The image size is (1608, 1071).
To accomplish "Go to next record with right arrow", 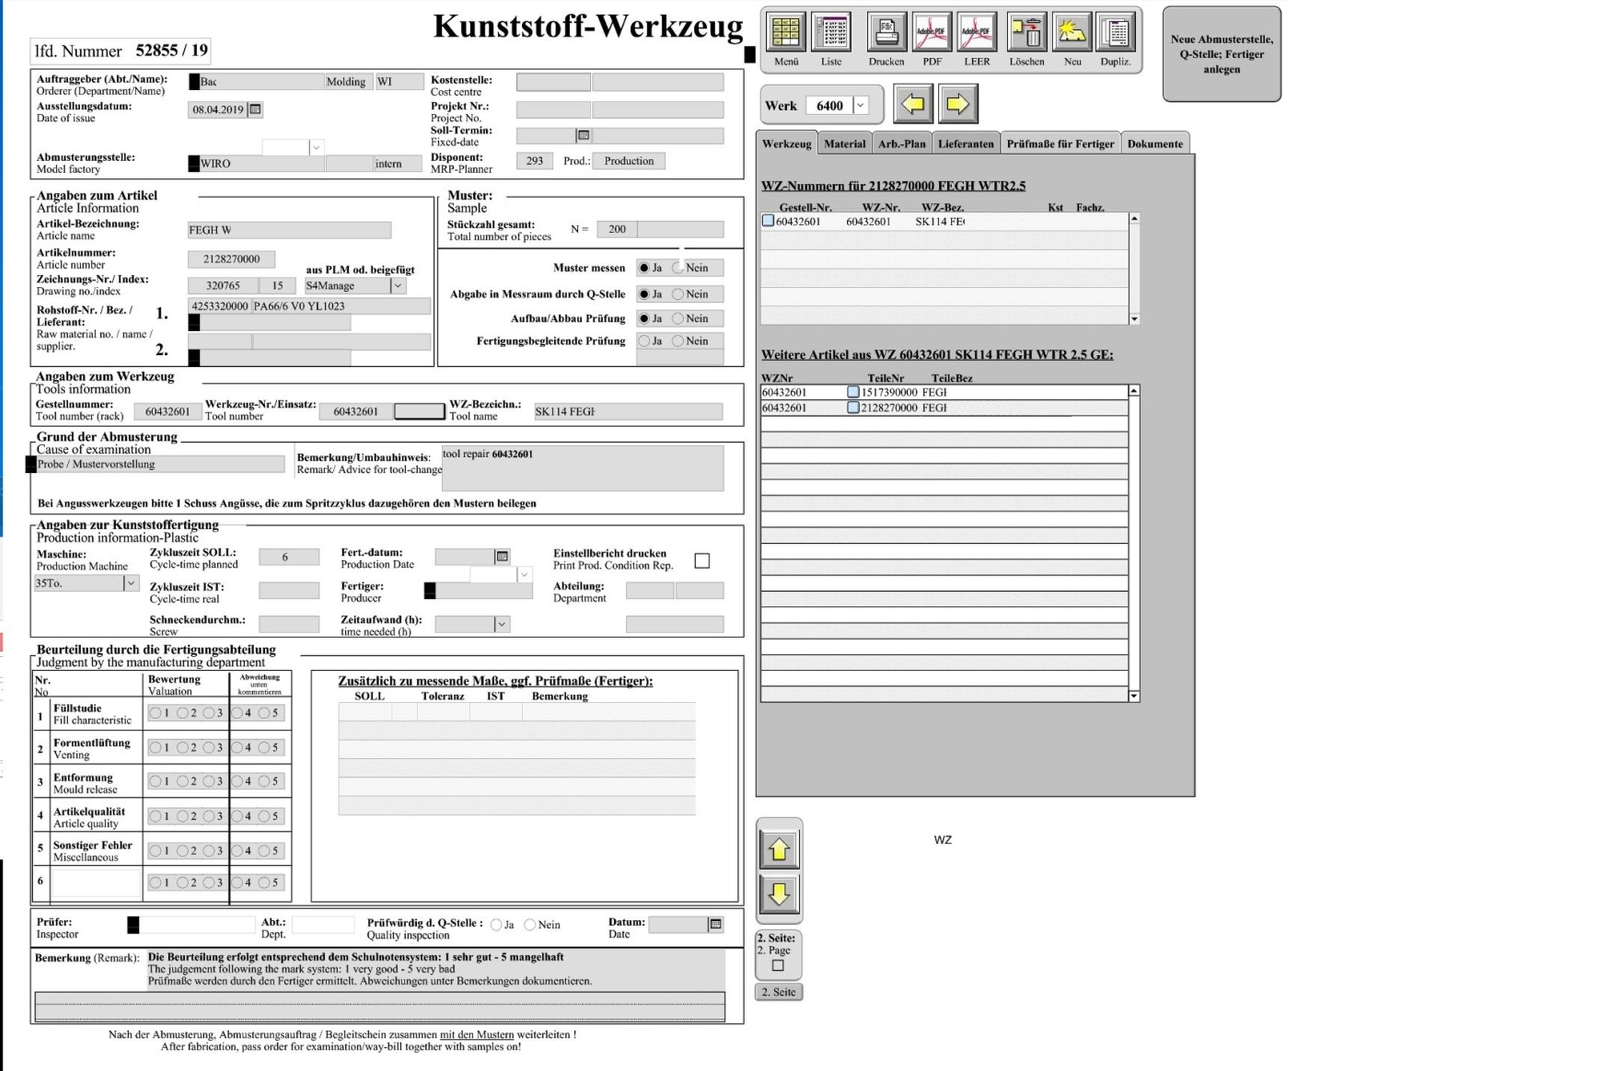I will (x=957, y=104).
